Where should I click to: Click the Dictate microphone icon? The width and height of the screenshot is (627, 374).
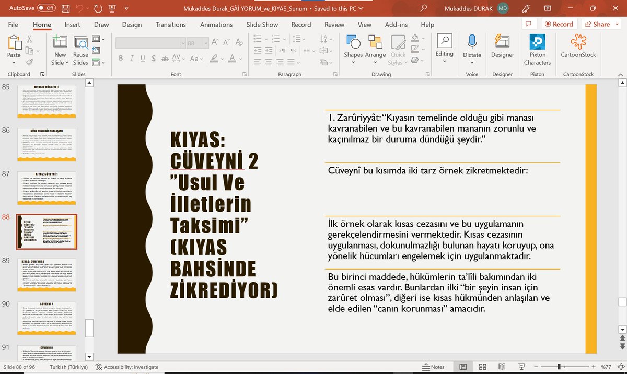click(x=472, y=42)
